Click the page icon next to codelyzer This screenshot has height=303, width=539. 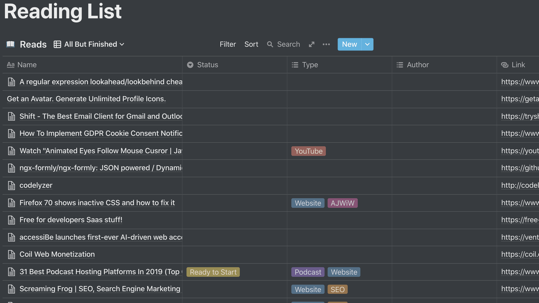[12, 185]
